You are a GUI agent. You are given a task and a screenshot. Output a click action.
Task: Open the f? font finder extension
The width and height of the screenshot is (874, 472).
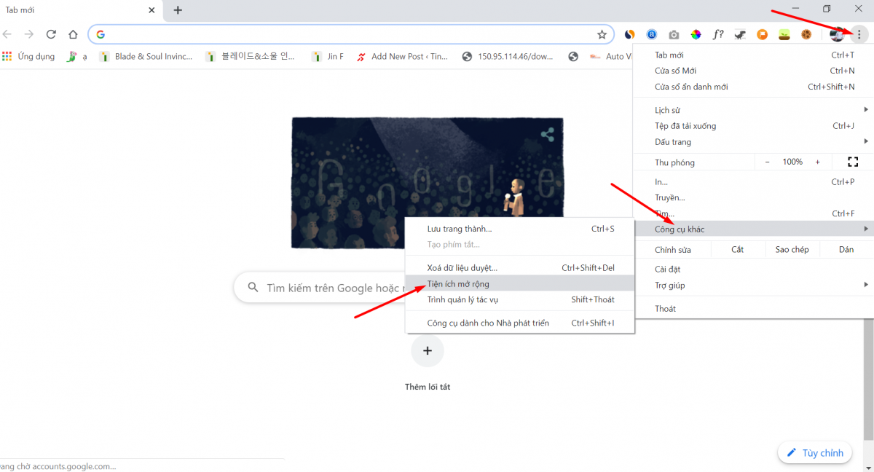pyautogui.click(x=718, y=34)
